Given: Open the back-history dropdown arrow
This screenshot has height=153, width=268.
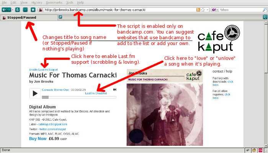Looking at the screenshot, I should pos(13,10).
